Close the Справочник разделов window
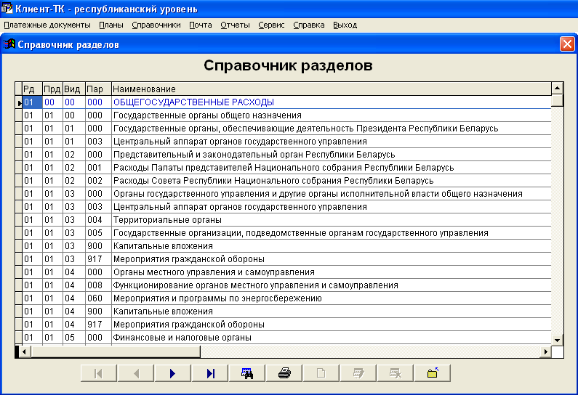Screen dimensions: 578x395 pyautogui.click(x=567, y=44)
